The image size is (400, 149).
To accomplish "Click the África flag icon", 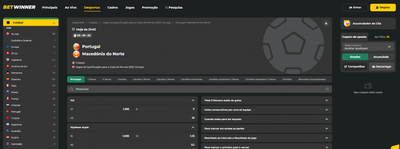I will point(8,53).
